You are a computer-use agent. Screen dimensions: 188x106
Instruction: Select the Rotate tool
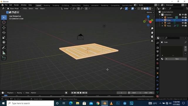pos(4,33)
